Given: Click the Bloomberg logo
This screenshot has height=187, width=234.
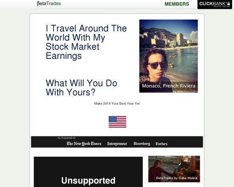Looking at the screenshot, I should [x=142, y=144].
